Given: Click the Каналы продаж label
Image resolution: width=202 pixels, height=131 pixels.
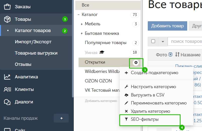Looking at the screenshot, I should (21, 118).
